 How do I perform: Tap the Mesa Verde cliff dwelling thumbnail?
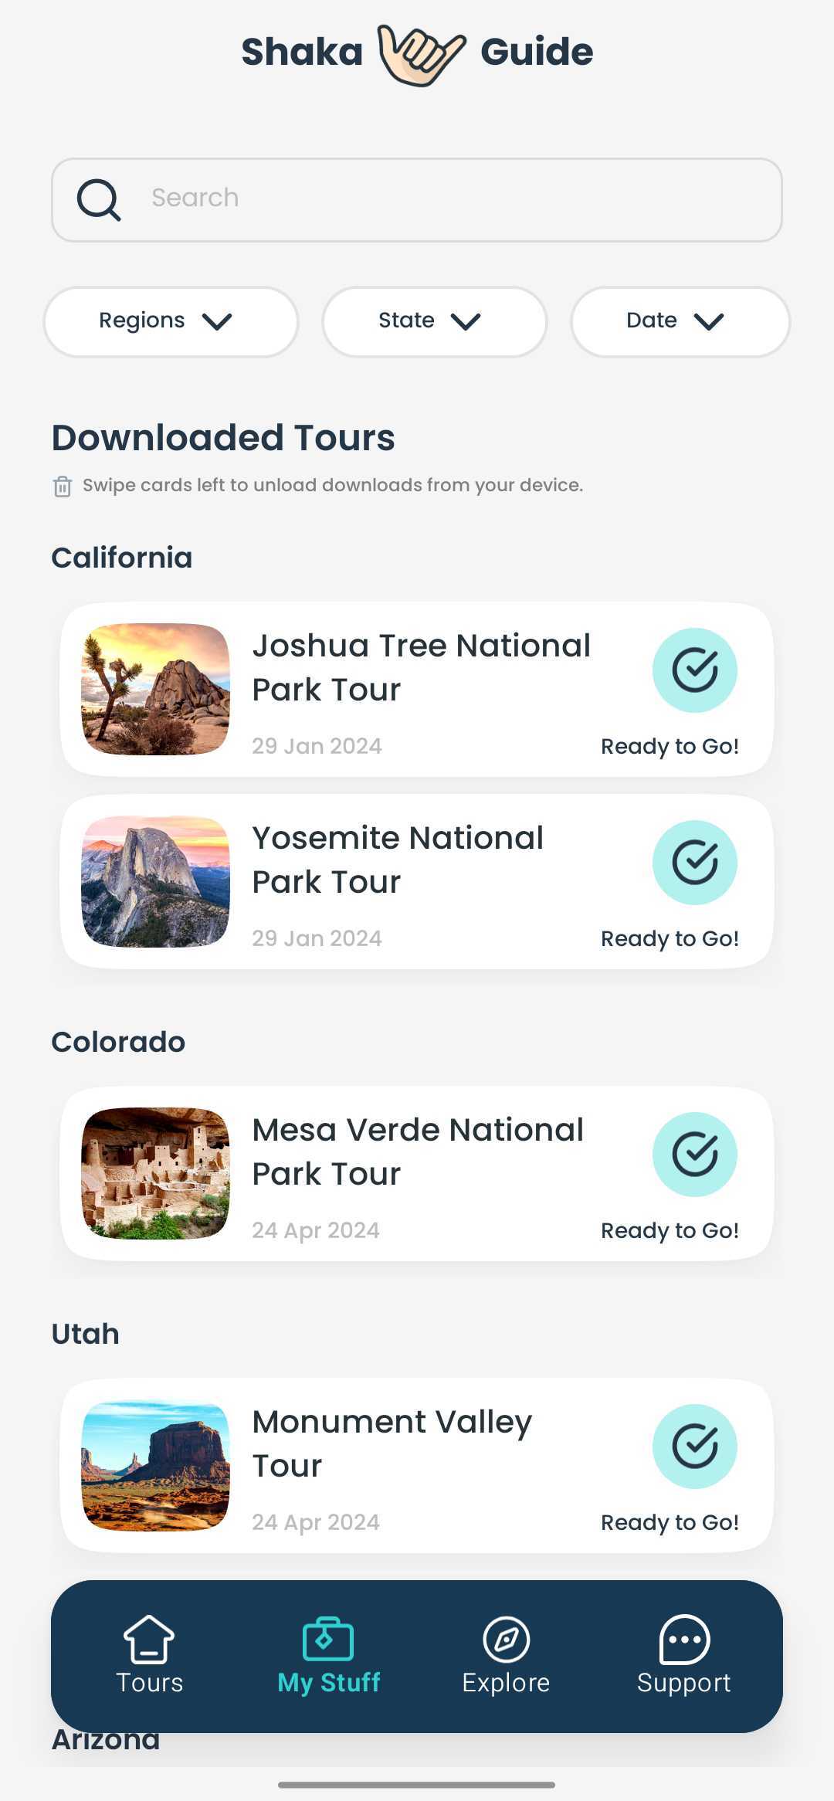pos(155,1174)
